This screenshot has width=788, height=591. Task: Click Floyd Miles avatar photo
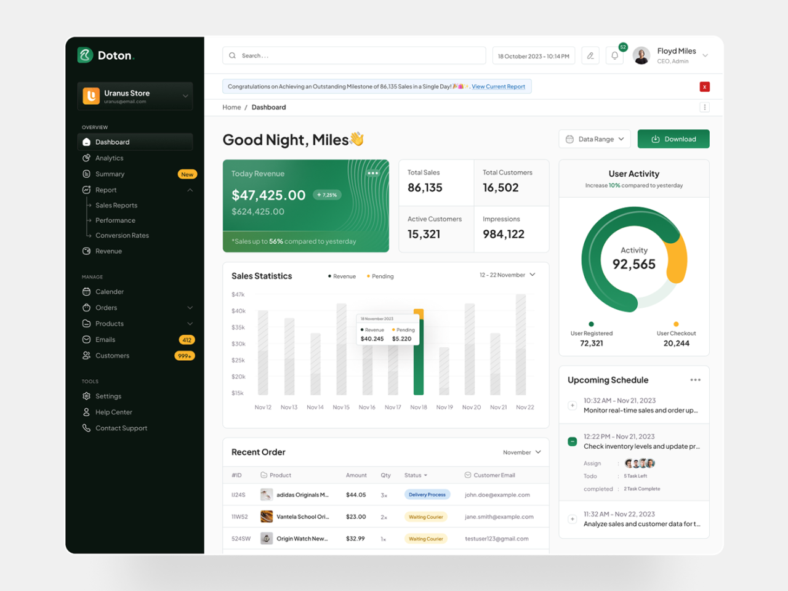641,55
